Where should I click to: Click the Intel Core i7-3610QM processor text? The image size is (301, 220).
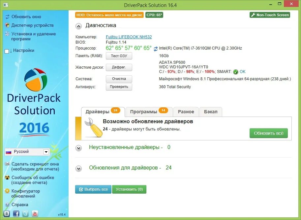200,48
